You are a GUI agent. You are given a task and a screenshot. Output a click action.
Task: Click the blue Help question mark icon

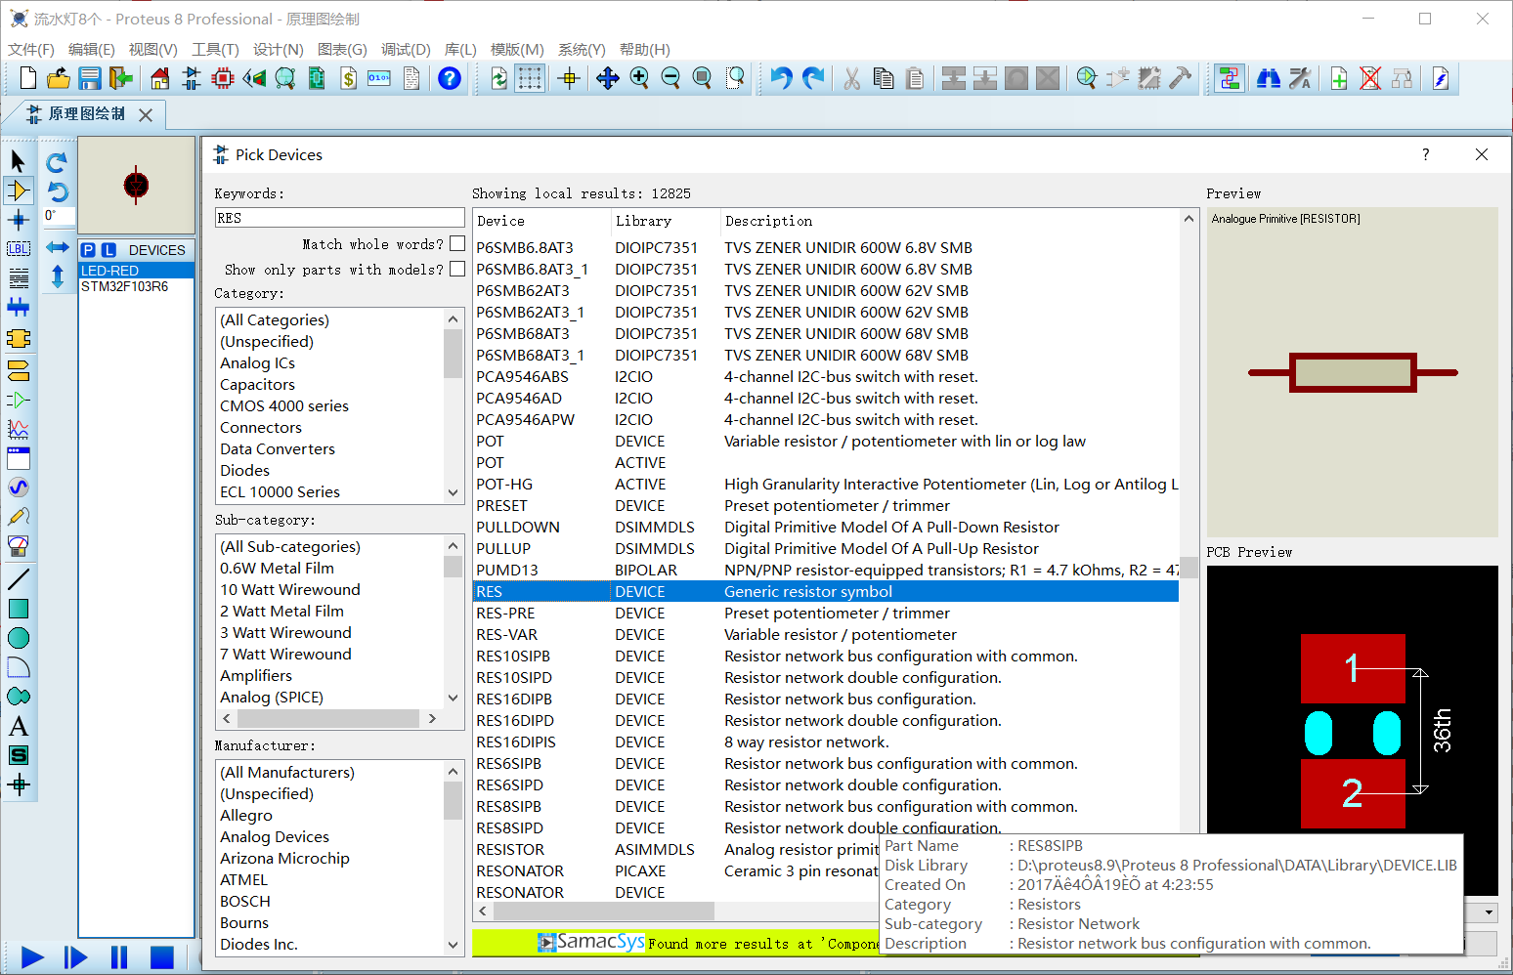(x=450, y=78)
